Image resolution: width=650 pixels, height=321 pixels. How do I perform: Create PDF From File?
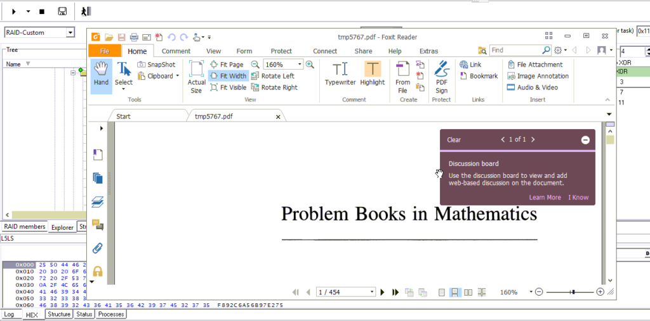402,77
